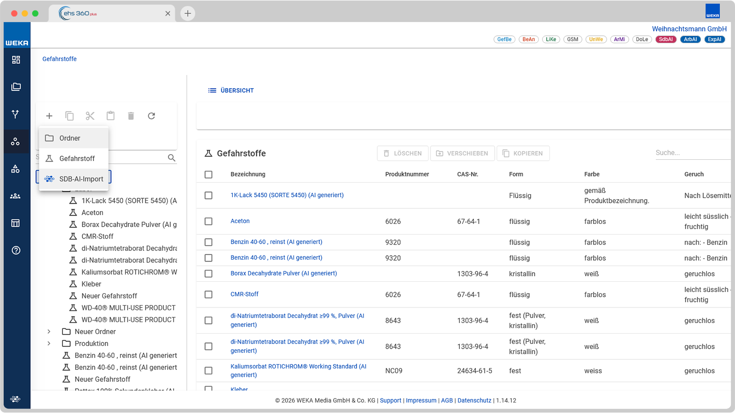Open Kaliumsorbat ROTICHROM Working Standard link
Screen dimensions: 735x413
click(x=299, y=371)
